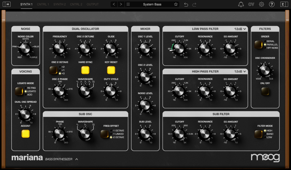Toggle the Key Reset button
Viewport: 291px width, 170px height.
tap(111, 70)
